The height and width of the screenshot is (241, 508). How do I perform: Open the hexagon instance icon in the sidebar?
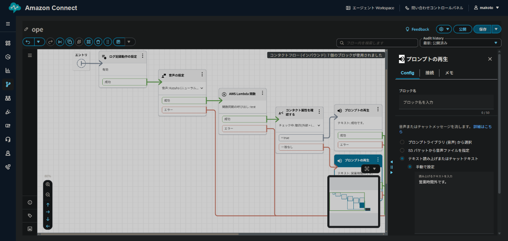pyautogui.click(x=8, y=57)
